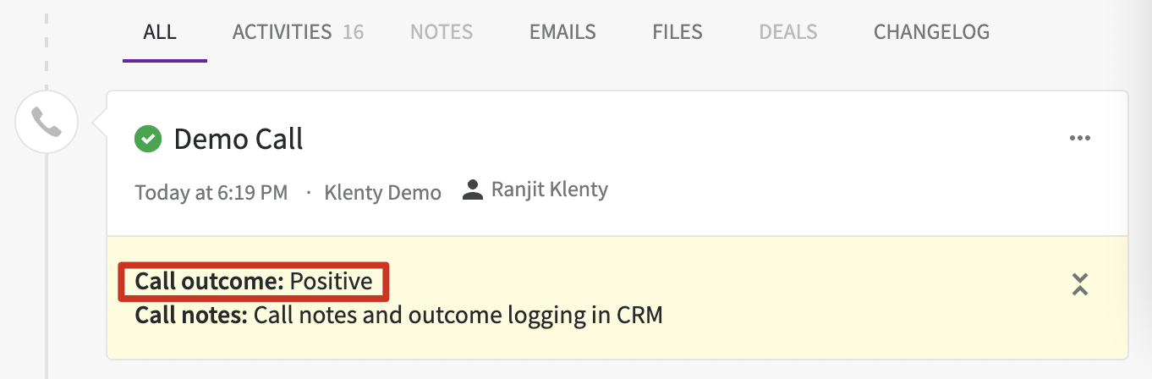Click the Call notes text line
Image resolution: width=1152 pixels, height=379 pixels.
click(x=398, y=316)
